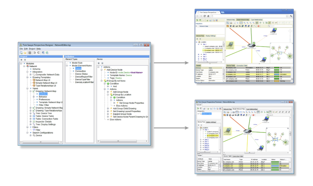Screen dimensions: 313x186
Task: Collapse the Integrators node in Designer tree
Action: click(27, 72)
